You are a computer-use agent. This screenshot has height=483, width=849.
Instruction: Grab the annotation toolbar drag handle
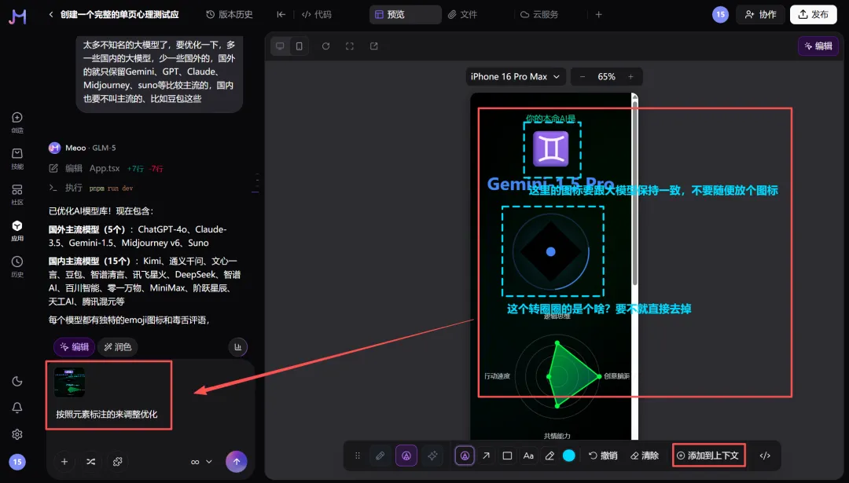click(x=358, y=456)
